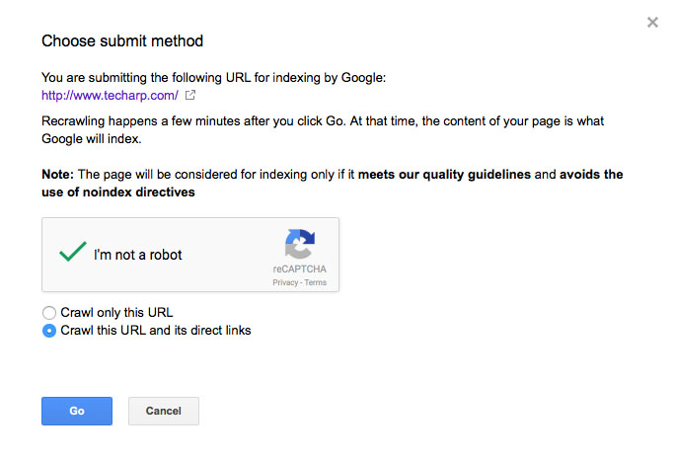Open the http://www.techarp.com/ link
The width and height of the screenshot is (675, 460).
click(110, 96)
